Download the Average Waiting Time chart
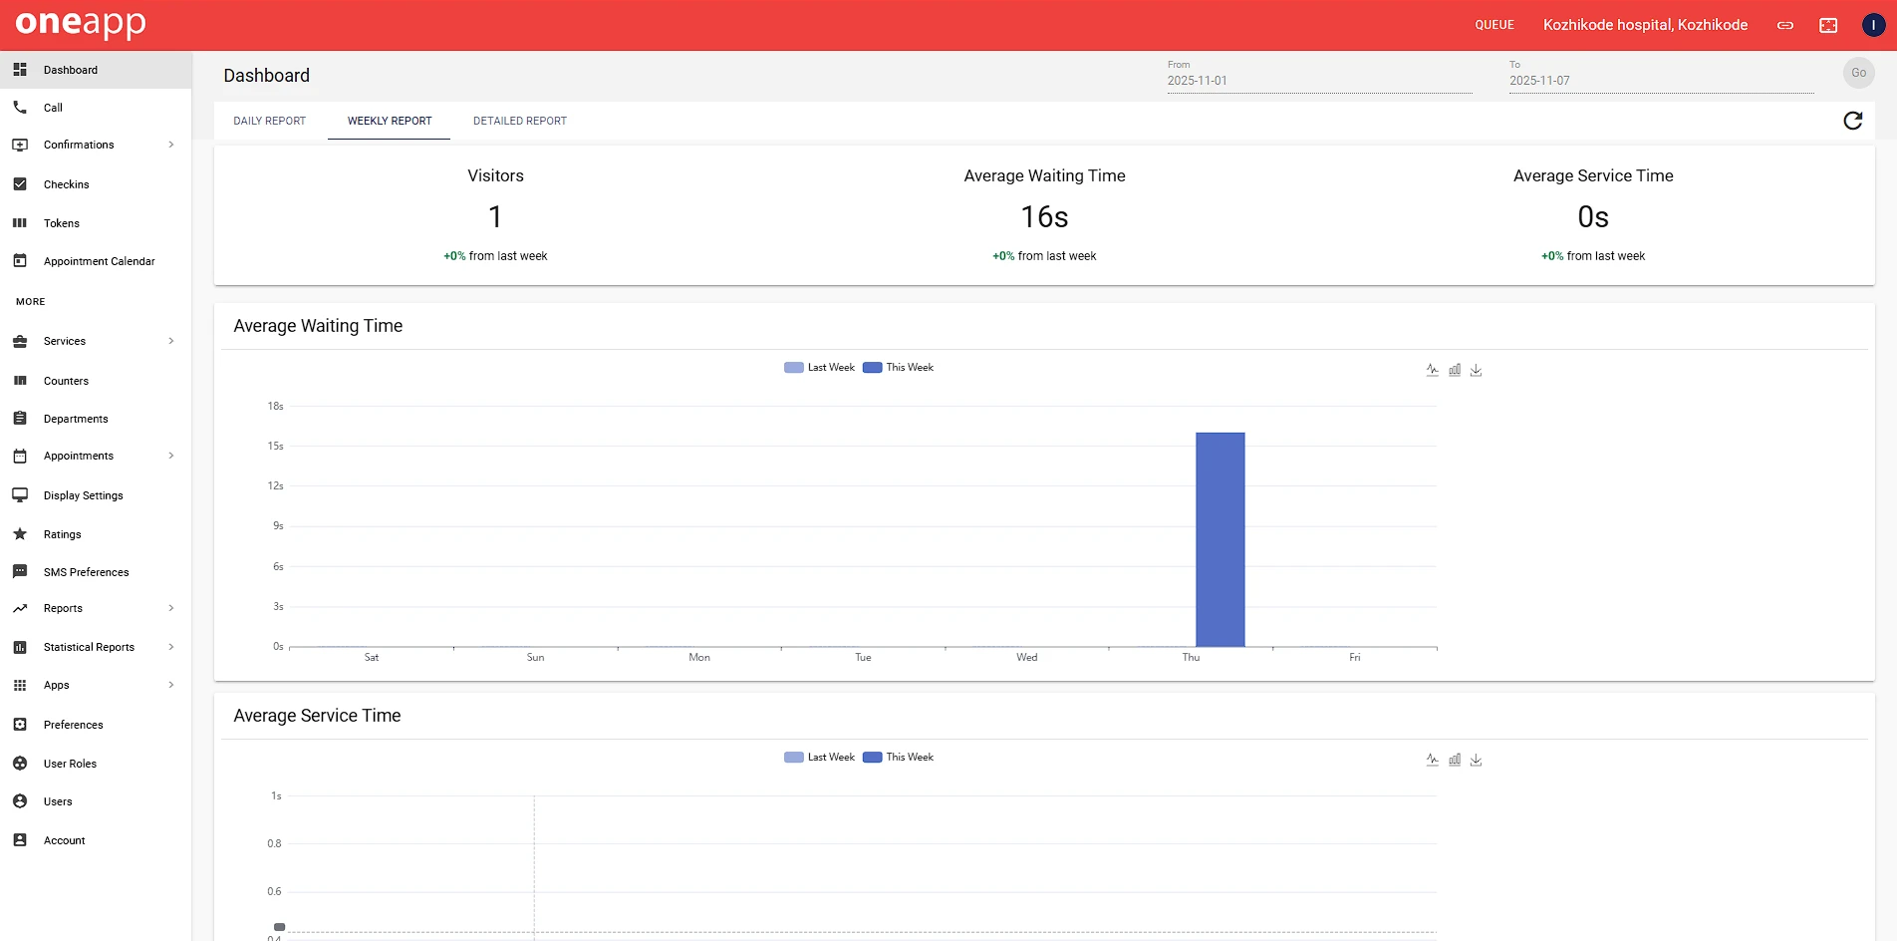The height and width of the screenshot is (941, 1897). [1477, 369]
